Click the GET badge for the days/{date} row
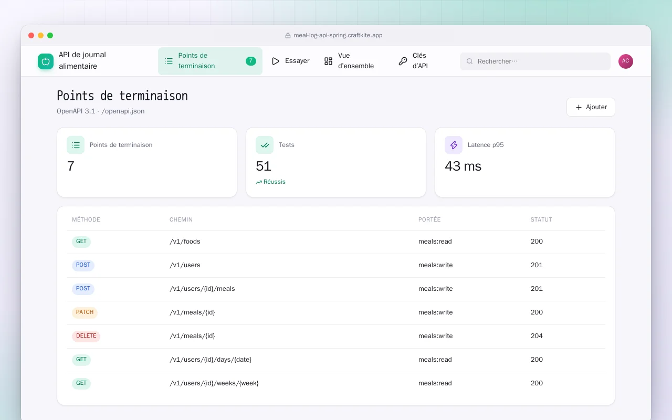The height and width of the screenshot is (420, 672). pyautogui.click(x=81, y=360)
